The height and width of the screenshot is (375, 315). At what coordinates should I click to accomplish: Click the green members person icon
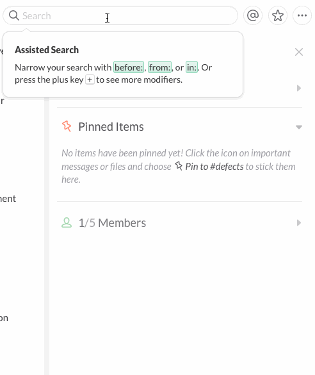(x=67, y=222)
